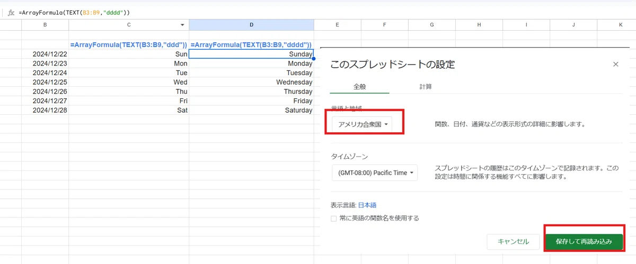This screenshot has width=636, height=264.
Task: Select column F header
Action: (384, 25)
